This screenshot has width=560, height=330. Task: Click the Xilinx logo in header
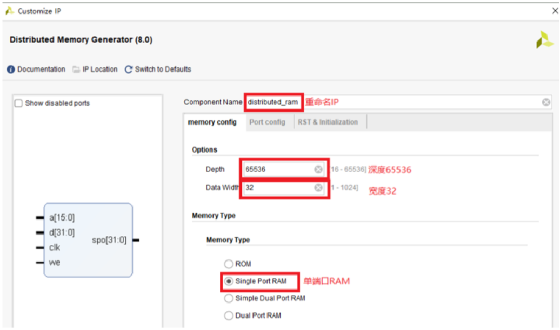[x=544, y=40]
